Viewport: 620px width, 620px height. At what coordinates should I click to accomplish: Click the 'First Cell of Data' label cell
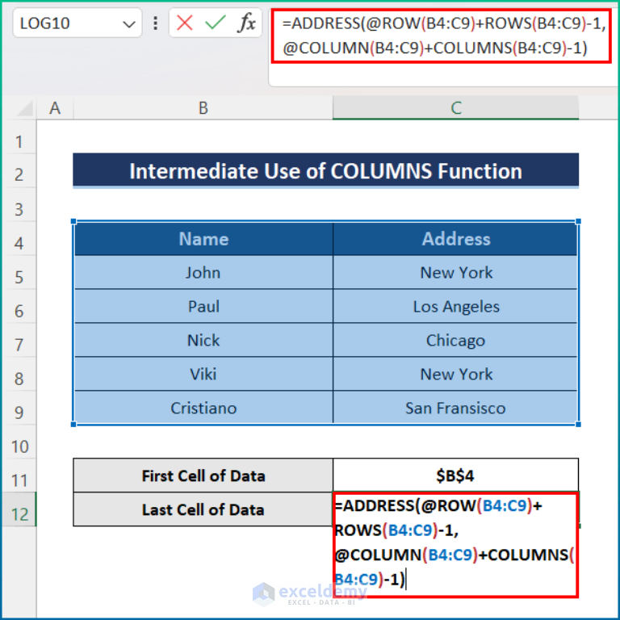pyautogui.click(x=203, y=475)
